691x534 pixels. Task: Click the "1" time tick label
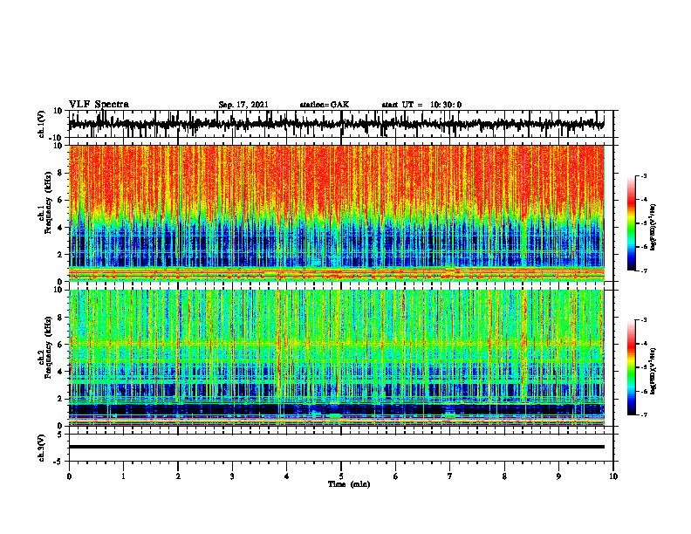click(x=123, y=476)
